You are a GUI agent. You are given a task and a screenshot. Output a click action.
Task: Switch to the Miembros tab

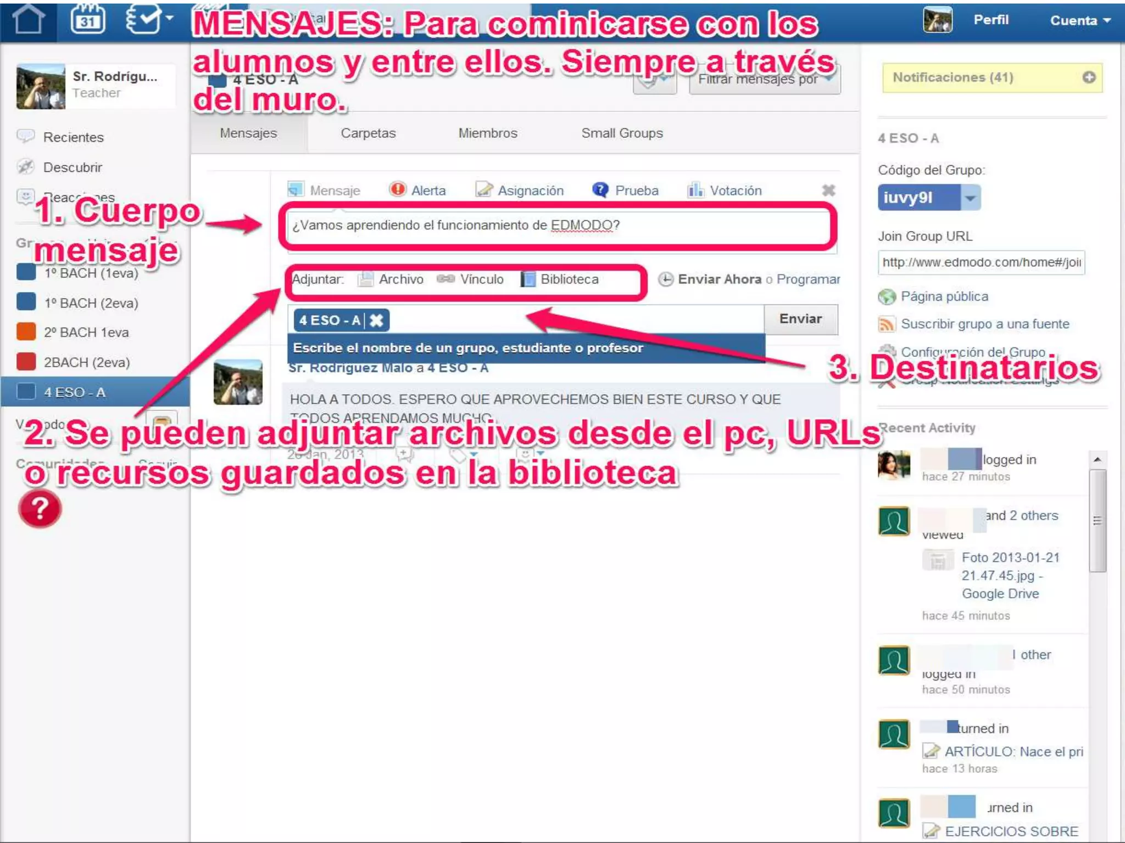(488, 133)
